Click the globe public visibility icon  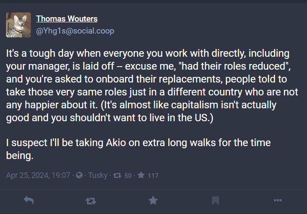click(x=79, y=175)
